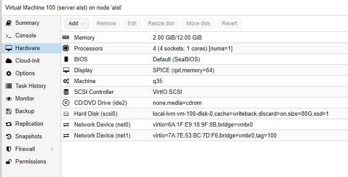Screen dimensions: 348x177
Task: Click the Console terminal prompt icon
Action: click(x=9, y=36)
